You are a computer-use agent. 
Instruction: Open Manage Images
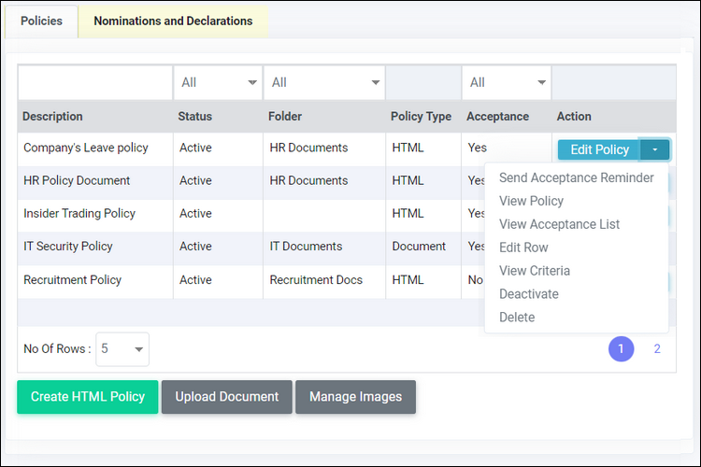point(355,397)
